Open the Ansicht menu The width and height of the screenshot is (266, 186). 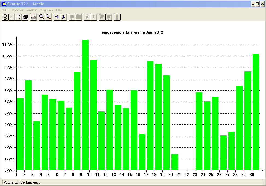click(x=32, y=10)
